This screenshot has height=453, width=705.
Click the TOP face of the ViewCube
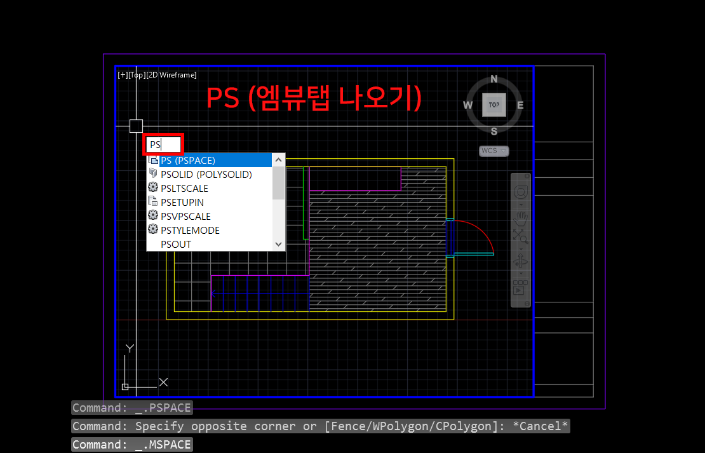(x=494, y=105)
